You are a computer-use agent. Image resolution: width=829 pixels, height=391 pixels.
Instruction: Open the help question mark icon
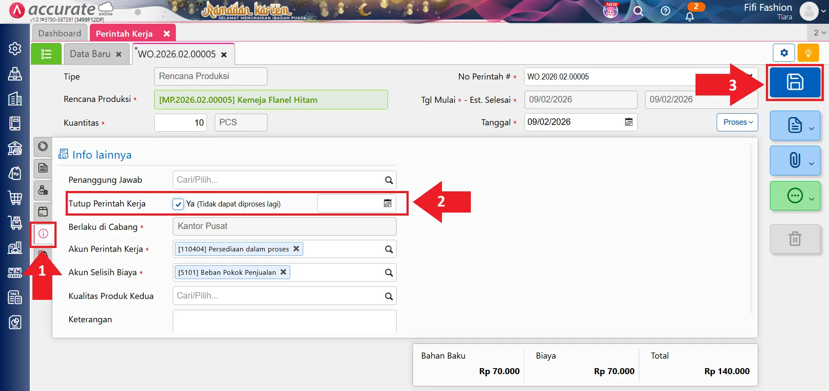665,11
